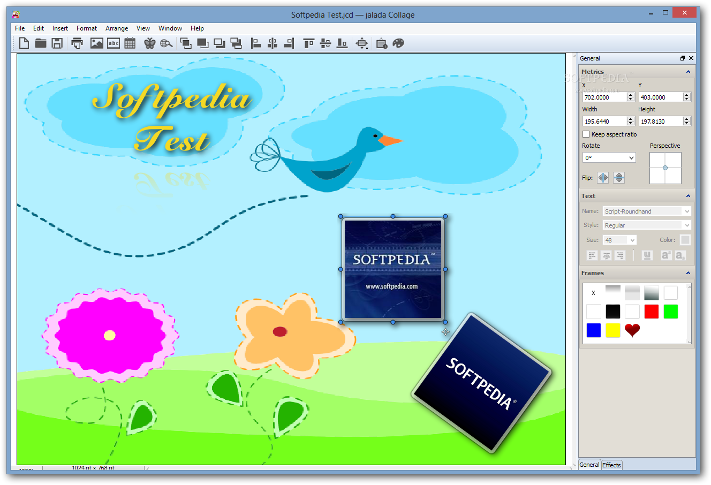Align objects to the right edge
This screenshot has width=711, height=485.
coord(289,43)
